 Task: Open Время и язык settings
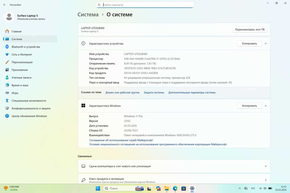point(30,85)
